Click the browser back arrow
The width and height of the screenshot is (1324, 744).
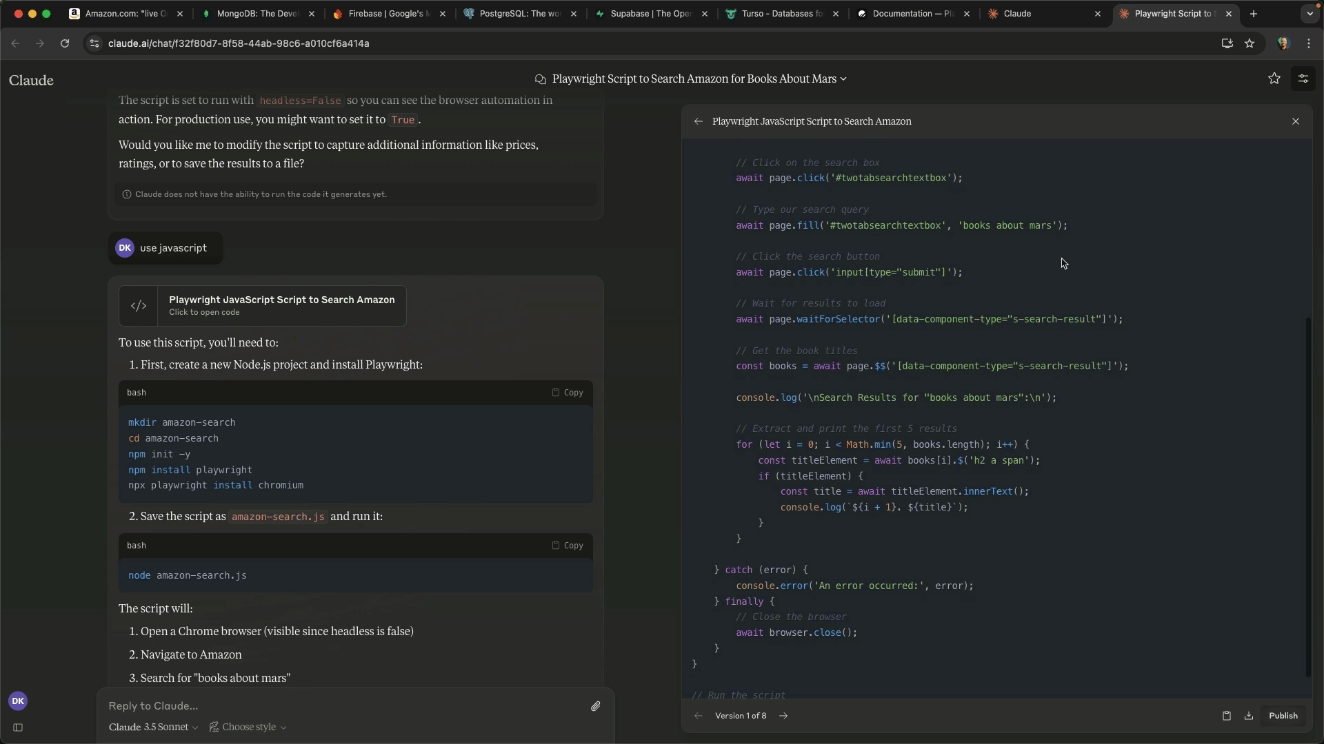[x=15, y=43]
